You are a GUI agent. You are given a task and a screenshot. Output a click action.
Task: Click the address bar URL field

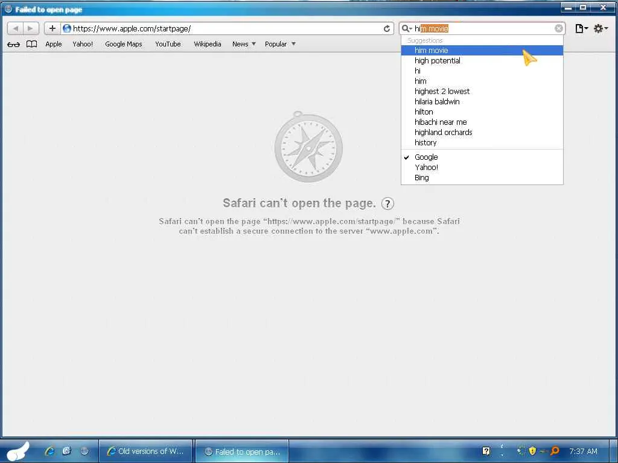click(x=227, y=28)
